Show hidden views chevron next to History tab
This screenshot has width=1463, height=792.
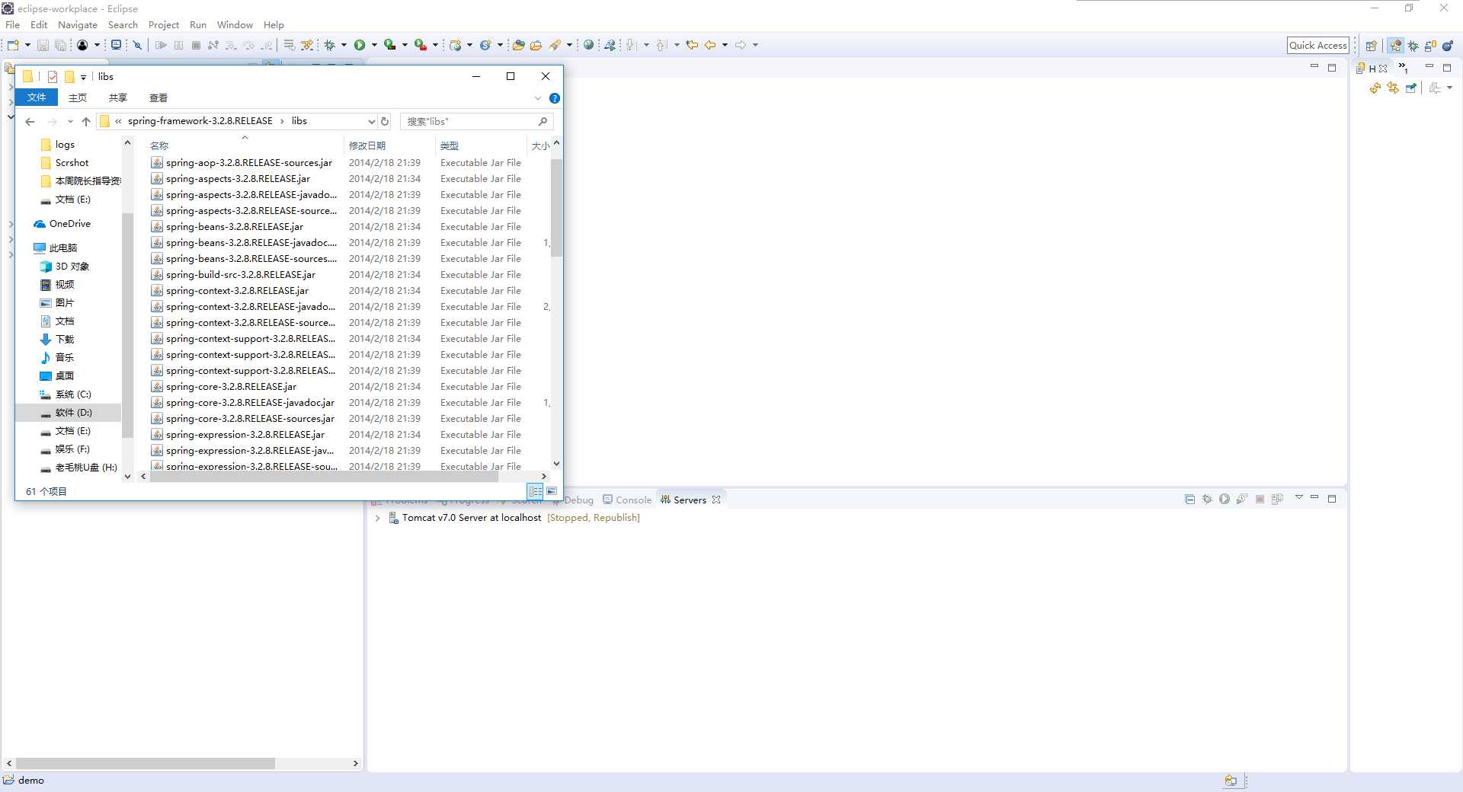(1403, 68)
